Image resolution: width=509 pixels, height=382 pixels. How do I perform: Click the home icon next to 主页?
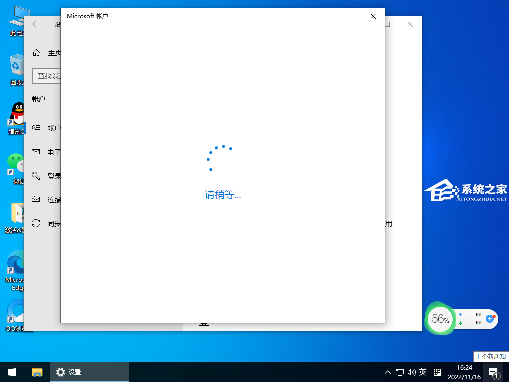click(36, 53)
